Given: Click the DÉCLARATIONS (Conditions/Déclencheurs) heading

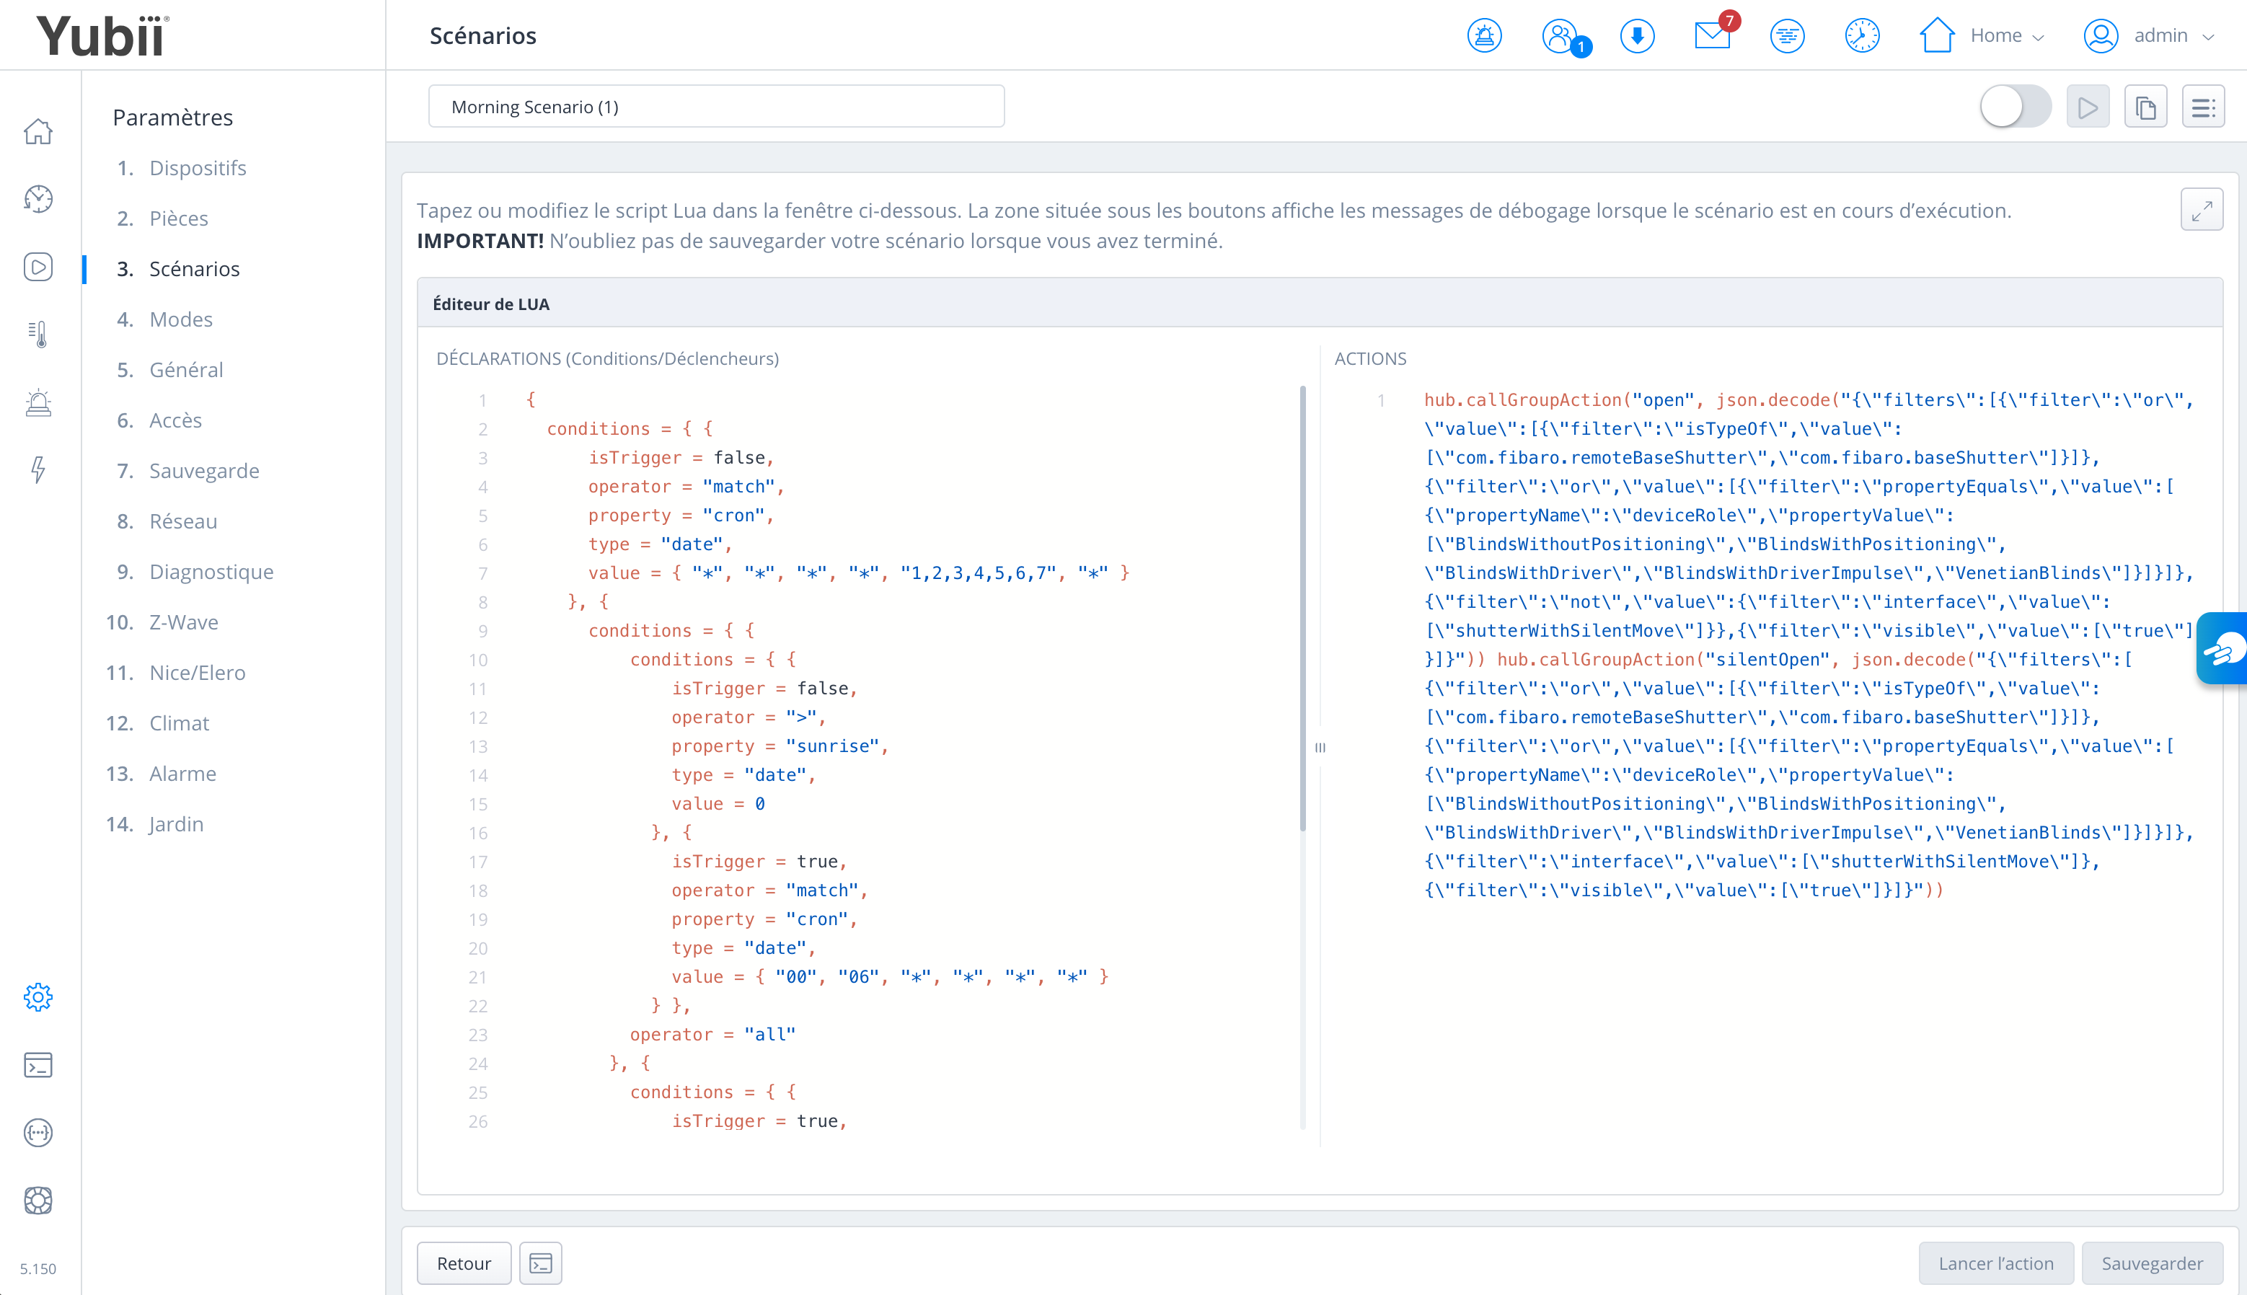Looking at the screenshot, I should click(608, 358).
